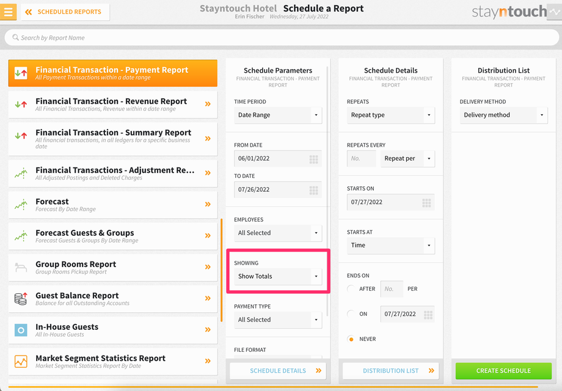Image resolution: width=562 pixels, height=391 pixels.
Task: Click the From Date field 06/01/2022
Action: click(278, 158)
